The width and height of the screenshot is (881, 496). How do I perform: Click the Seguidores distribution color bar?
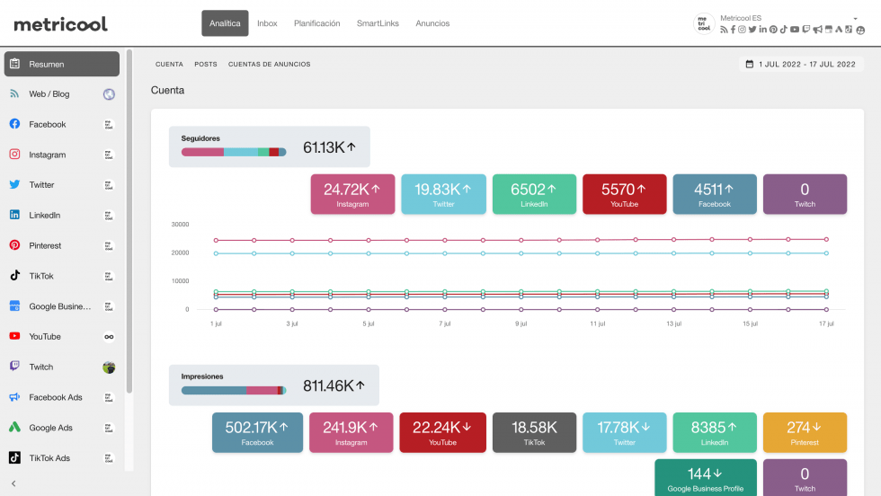coord(234,152)
